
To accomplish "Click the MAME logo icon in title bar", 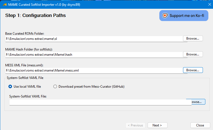I will 5,4.
